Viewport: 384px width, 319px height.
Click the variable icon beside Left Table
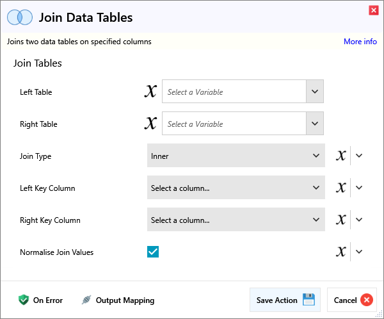coord(150,92)
